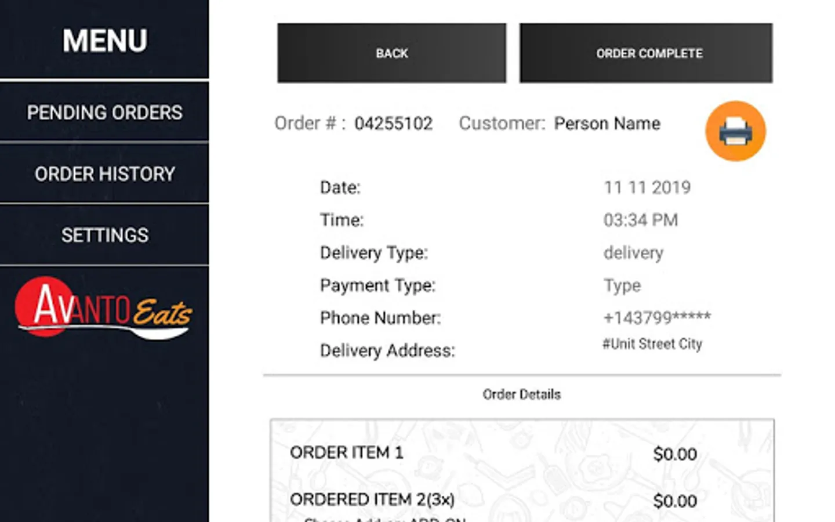
Task: Select the date value 11 11 2019
Action: [647, 187]
